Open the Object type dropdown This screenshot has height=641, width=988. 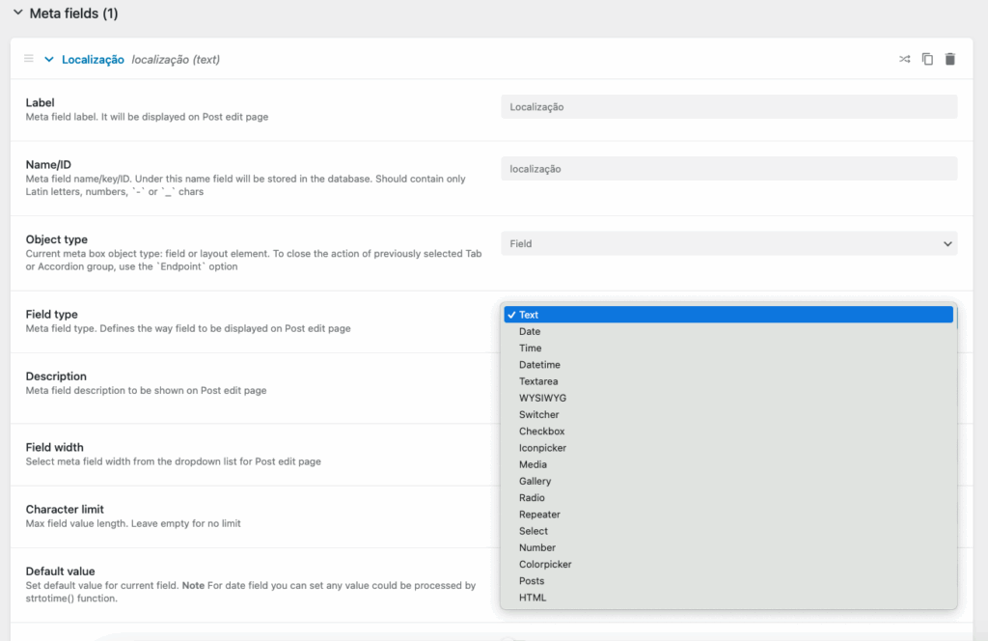click(728, 244)
